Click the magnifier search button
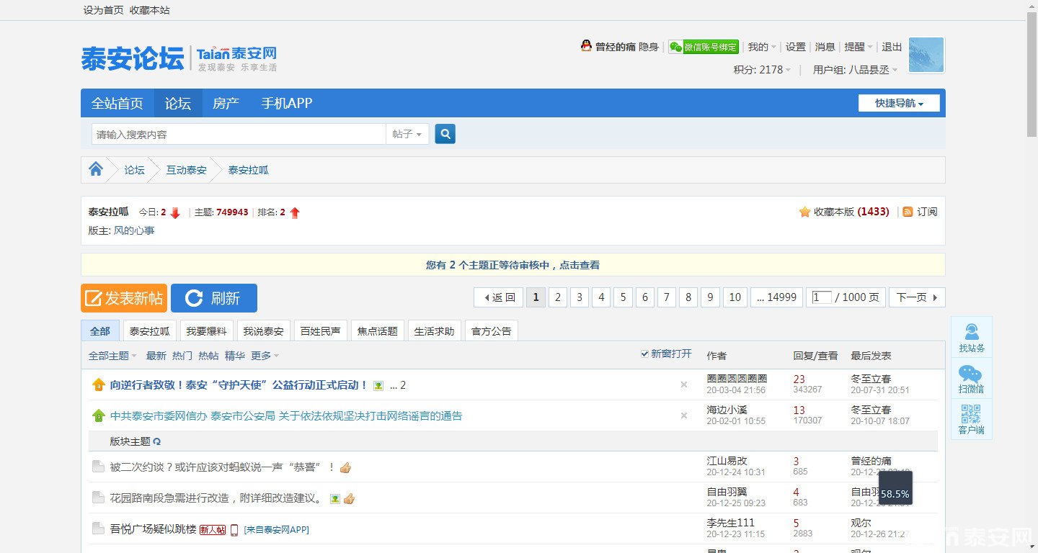 (445, 134)
